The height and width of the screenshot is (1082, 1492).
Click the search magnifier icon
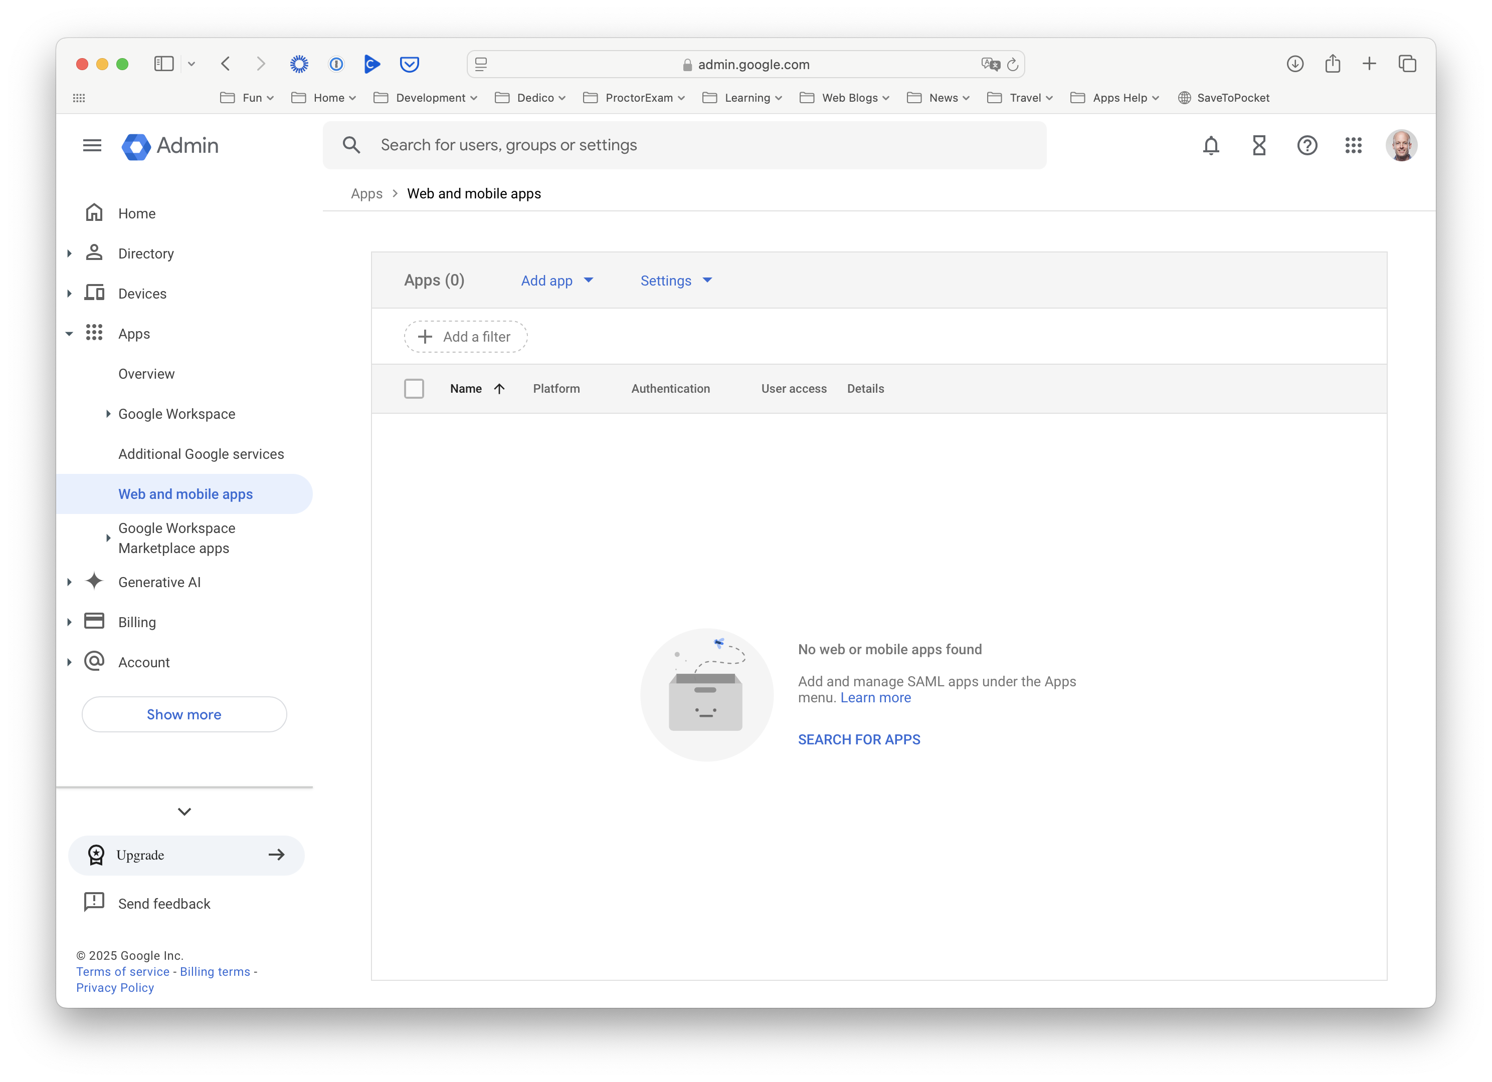click(x=352, y=145)
